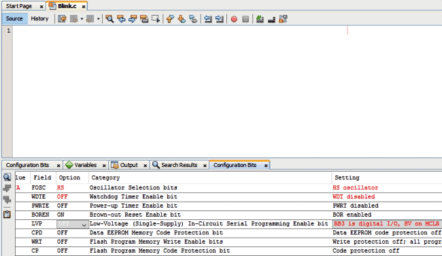Click the Shift Line Left icon

pos(208,19)
